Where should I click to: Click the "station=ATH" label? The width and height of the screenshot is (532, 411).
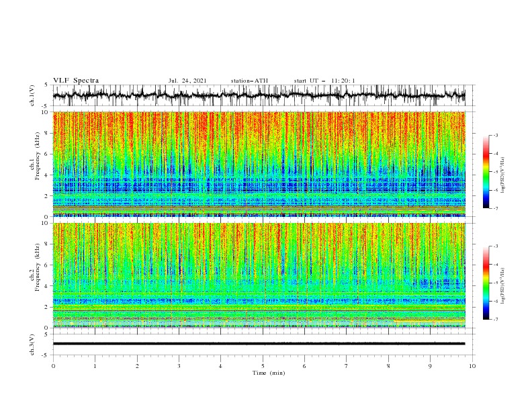pyautogui.click(x=249, y=81)
